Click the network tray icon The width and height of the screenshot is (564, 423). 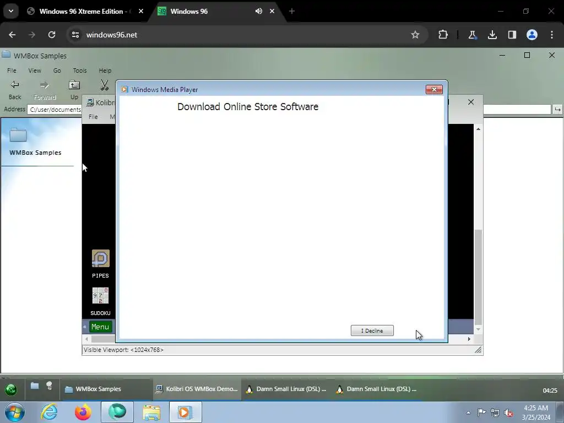tap(495, 413)
